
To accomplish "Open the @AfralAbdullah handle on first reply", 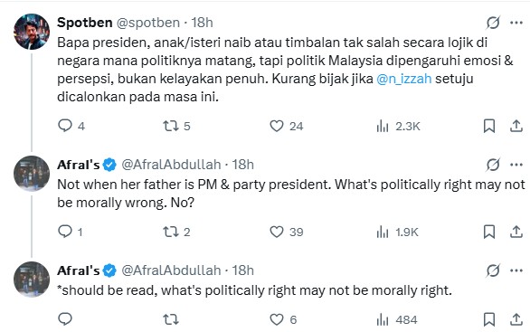I will tap(171, 165).
